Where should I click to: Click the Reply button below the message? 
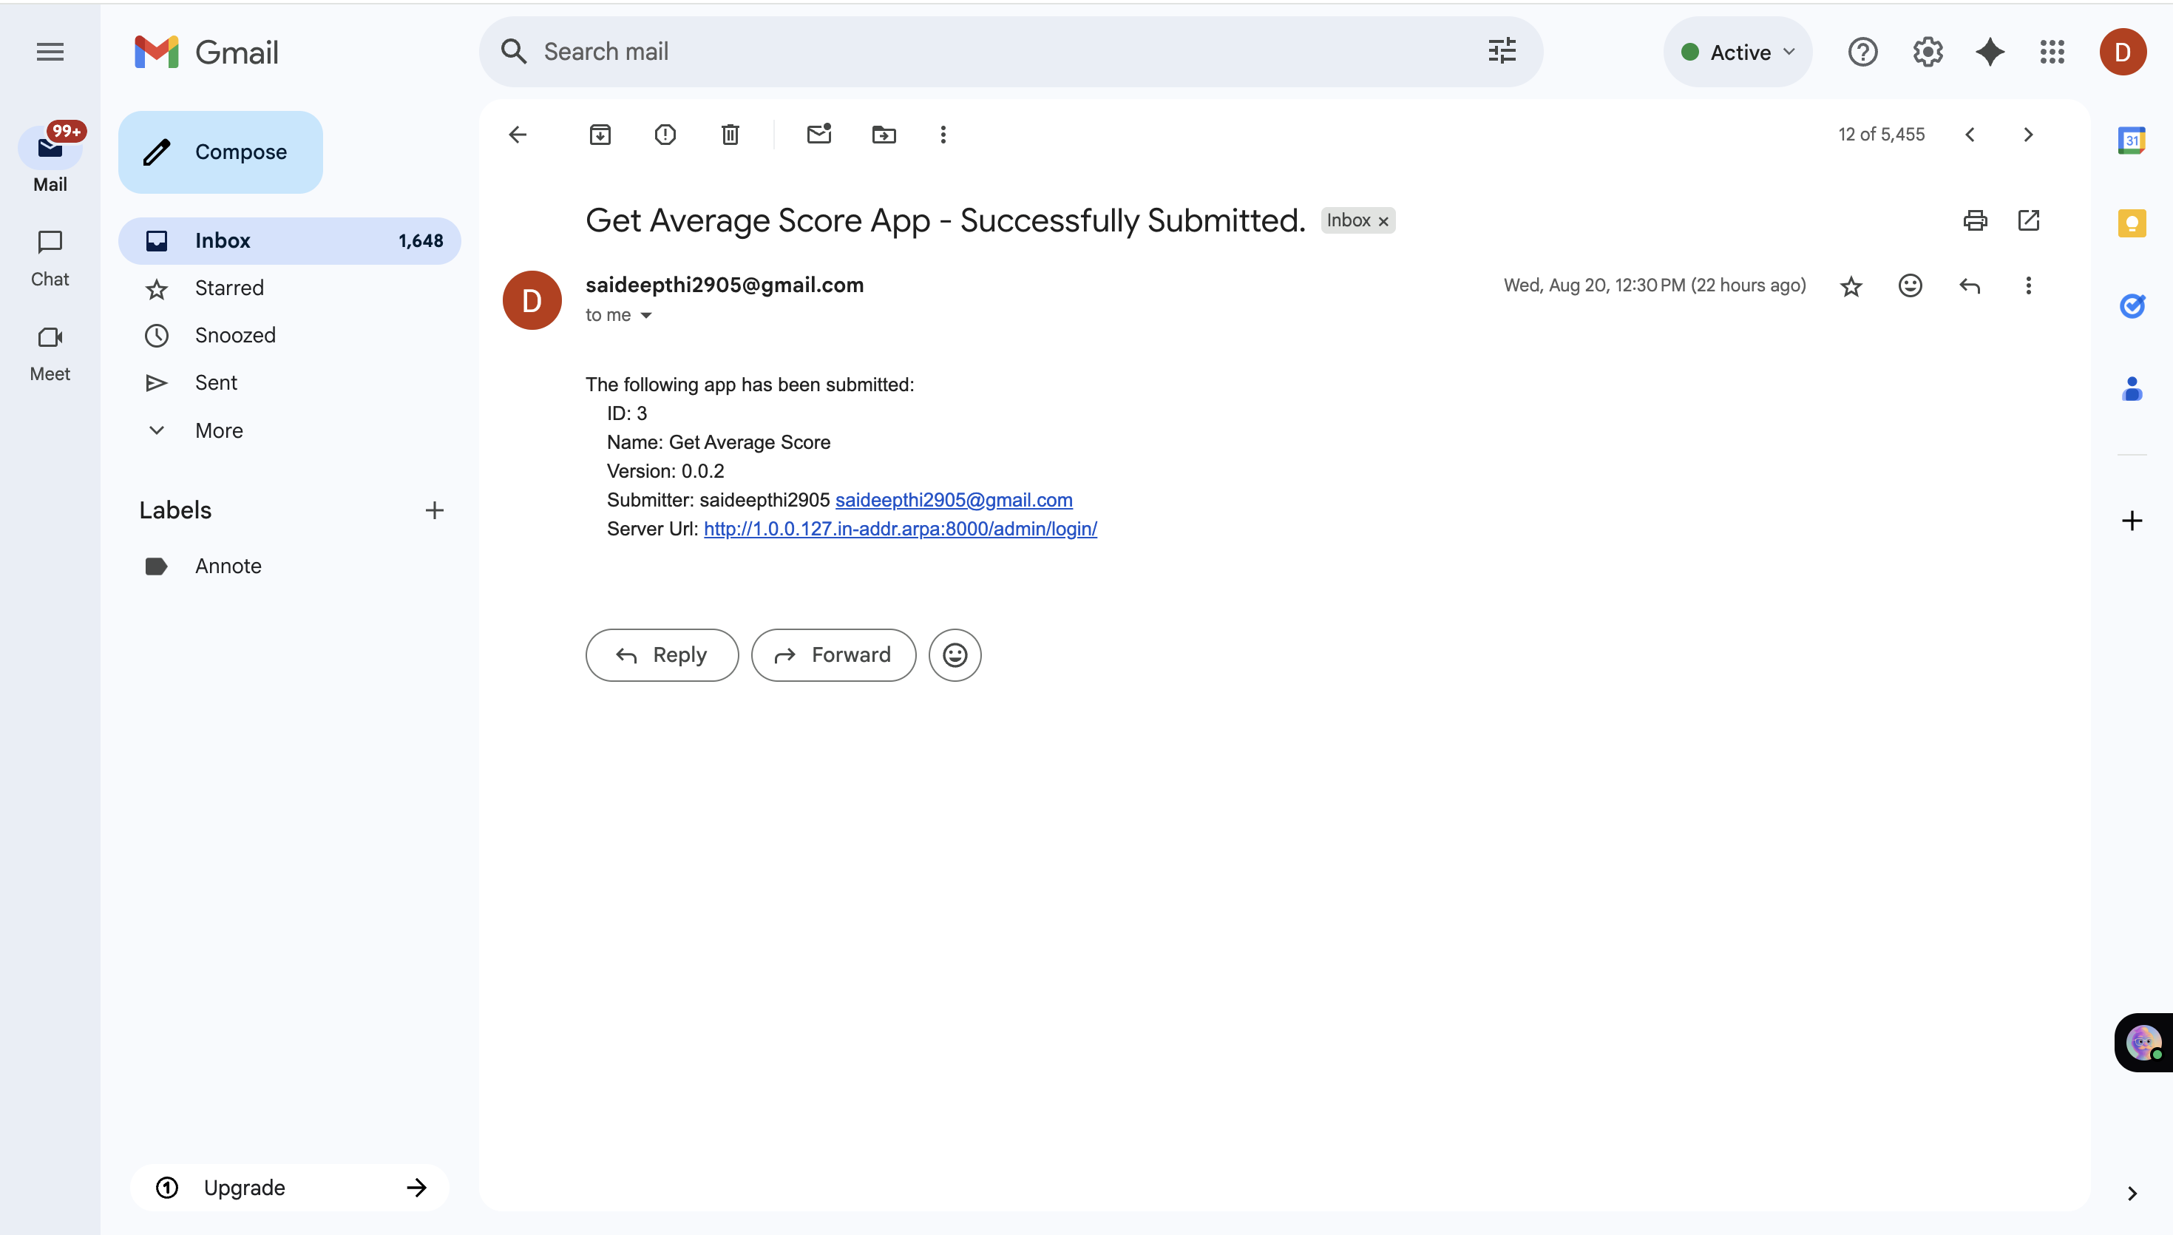[661, 654]
